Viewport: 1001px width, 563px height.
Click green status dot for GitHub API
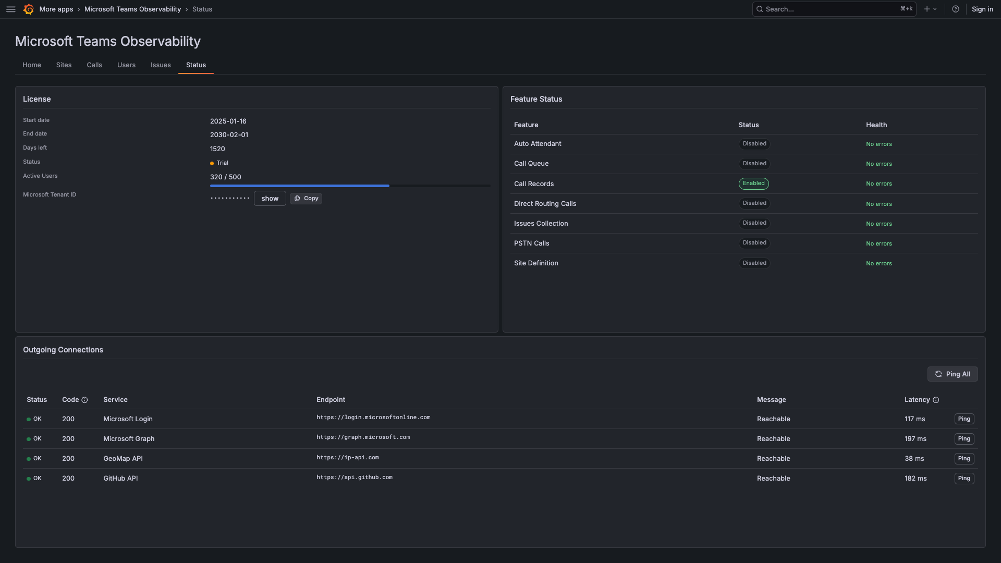(29, 479)
